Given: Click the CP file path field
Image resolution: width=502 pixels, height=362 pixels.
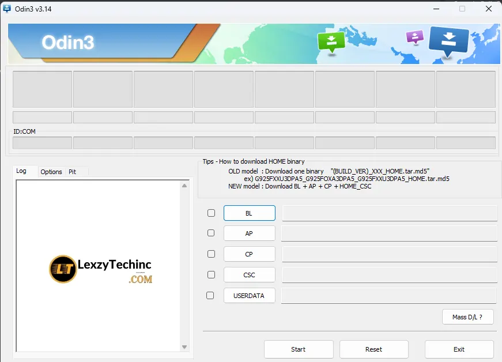Looking at the screenshot, I should [390, 254].
